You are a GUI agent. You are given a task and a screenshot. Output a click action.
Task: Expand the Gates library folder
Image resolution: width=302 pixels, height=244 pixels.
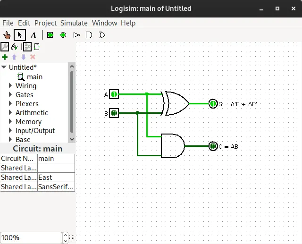[x=10, y=94]
